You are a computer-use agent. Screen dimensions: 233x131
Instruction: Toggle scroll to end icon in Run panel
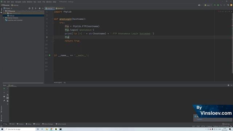pyautogui.click(x=8, y=98)
